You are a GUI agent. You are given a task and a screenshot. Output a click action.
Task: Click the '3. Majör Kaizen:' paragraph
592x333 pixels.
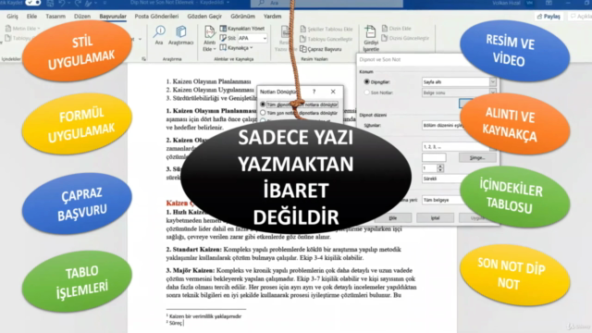291,283
